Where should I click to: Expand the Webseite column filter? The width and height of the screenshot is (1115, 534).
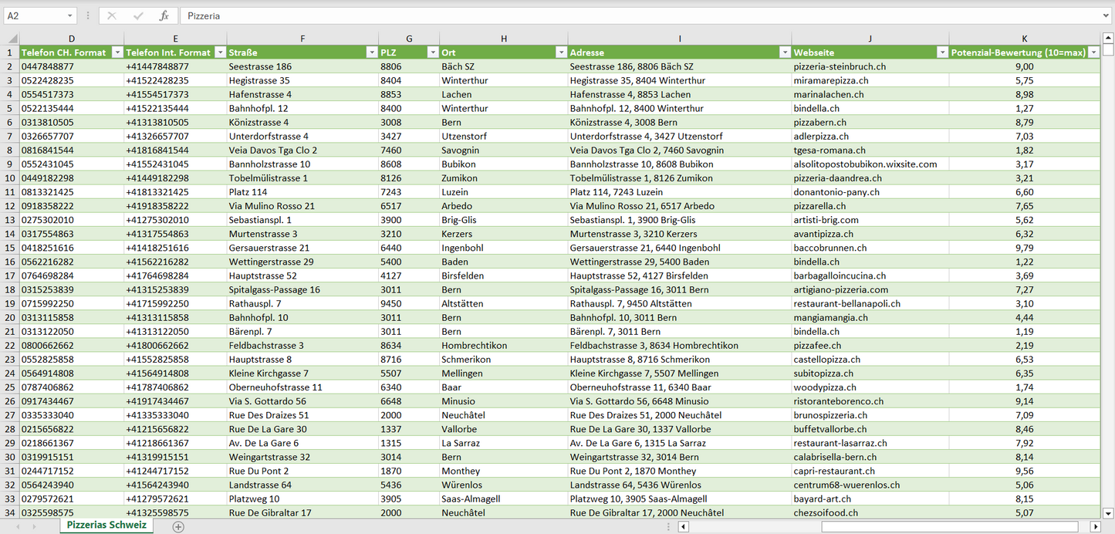[941, 52]
